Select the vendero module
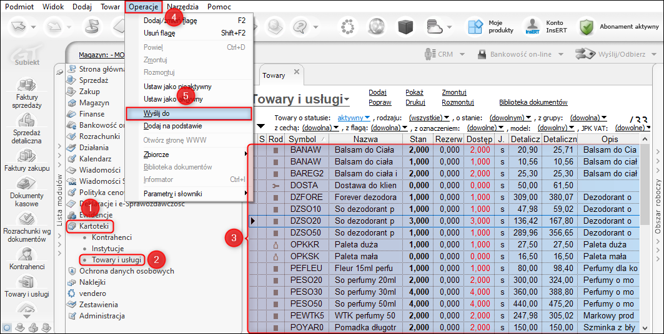Viewport: 664px width, 334px height. click(x=92, y=293)
